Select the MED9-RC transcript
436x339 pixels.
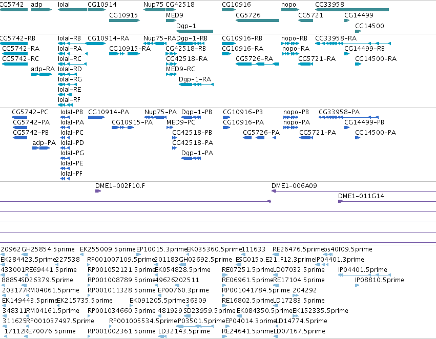pos(171,74)
